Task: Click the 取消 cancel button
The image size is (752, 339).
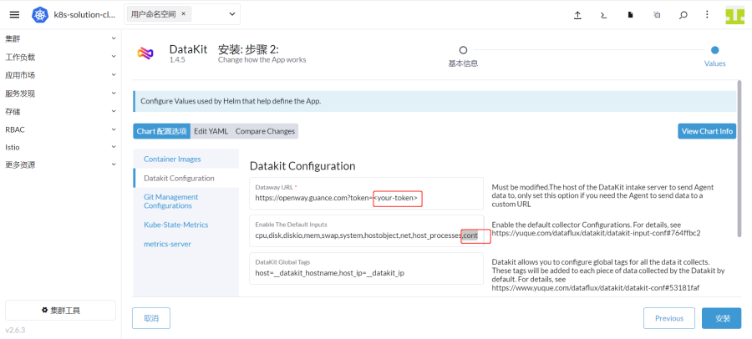Action: coord(151,318)
